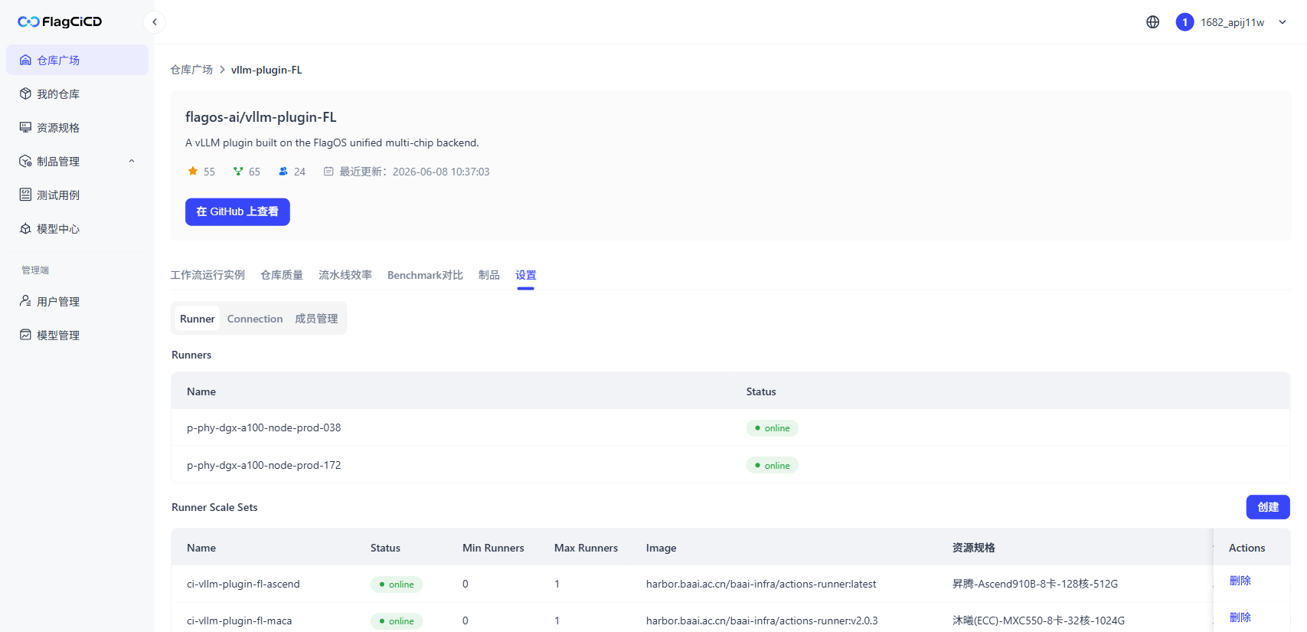Click 创建 button for Runner Scale Sets

[1268, 507]
